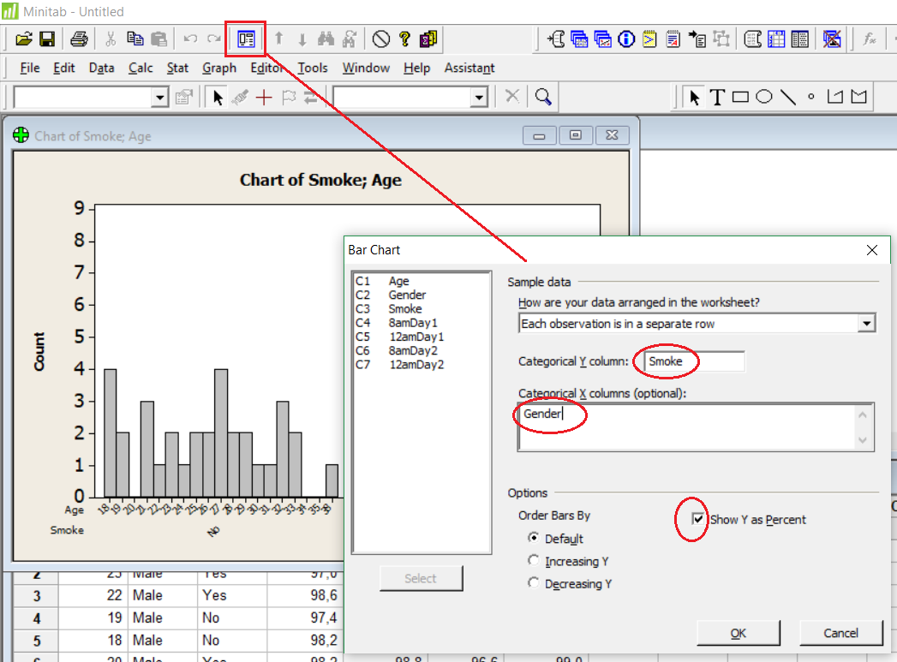Open the Report Pad icon
Screen dimensions: 897x662
click(673, 39)
